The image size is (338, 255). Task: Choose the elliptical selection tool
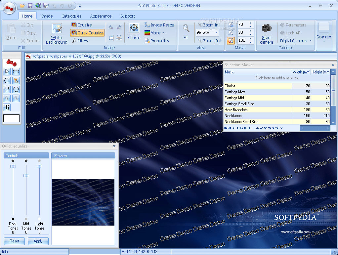pyautogui.click(x=7, y=80)
